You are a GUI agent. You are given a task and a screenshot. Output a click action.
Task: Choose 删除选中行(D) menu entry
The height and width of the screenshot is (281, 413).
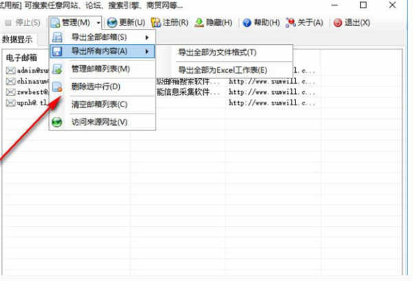pos(96,87)
